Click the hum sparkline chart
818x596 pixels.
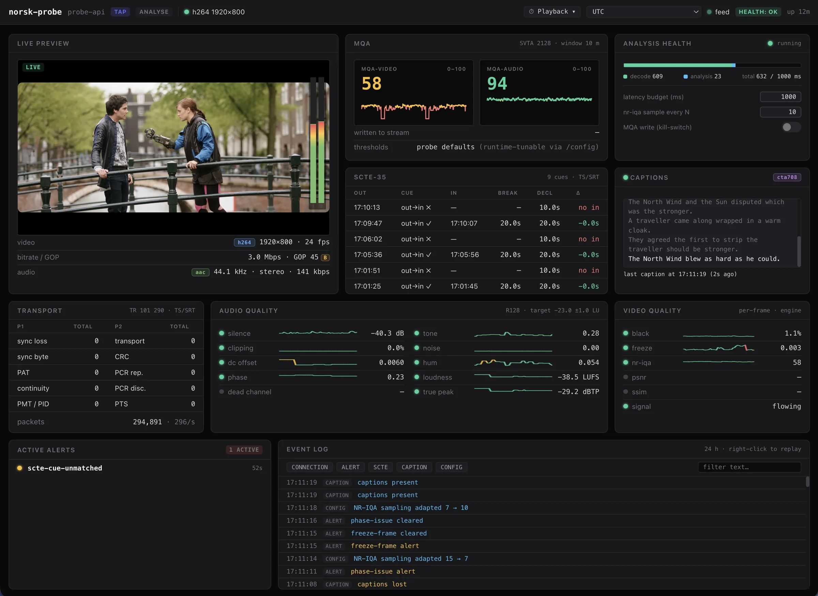[x=513, y=363]
